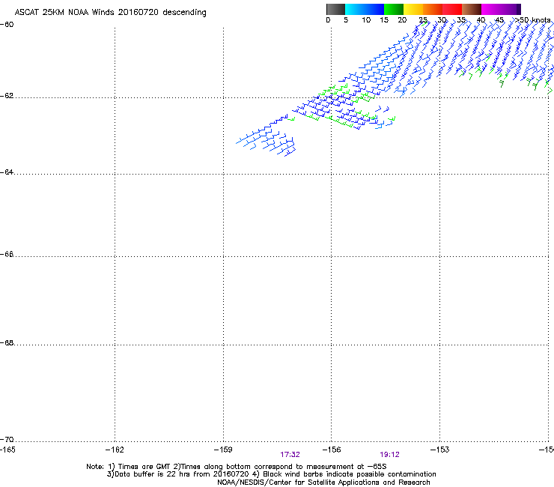Click the '>50 knots' scale label
Viewport: 554px width, 487px height.
pyautogui.click(x=532, y=20)
